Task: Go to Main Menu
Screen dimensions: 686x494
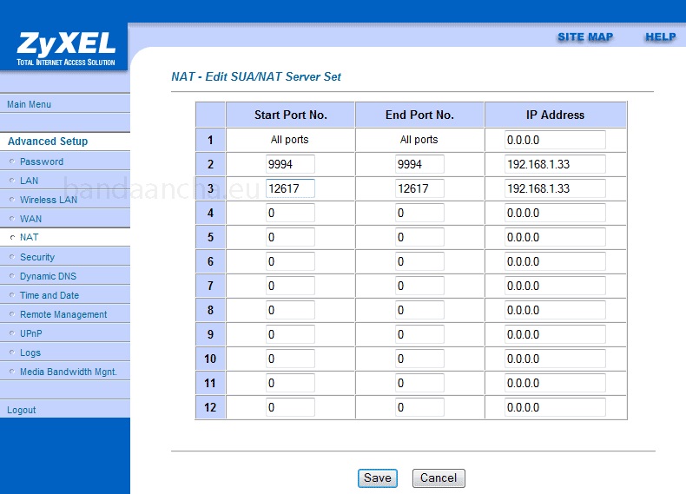Action: click(29, 104)
